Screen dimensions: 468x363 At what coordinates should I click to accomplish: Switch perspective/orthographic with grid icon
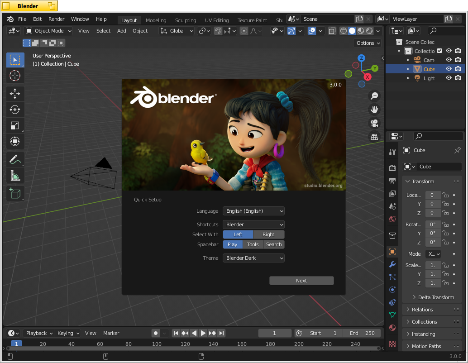point(374,137)
